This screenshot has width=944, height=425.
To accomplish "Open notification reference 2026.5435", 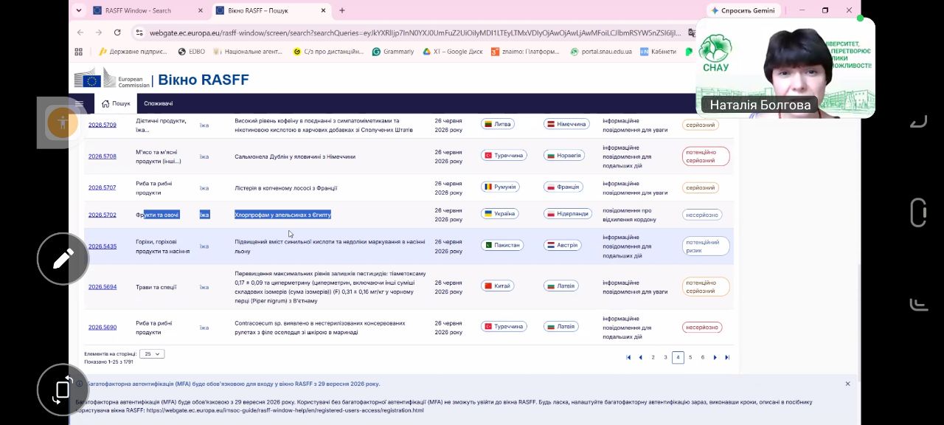I will (103, 246).
